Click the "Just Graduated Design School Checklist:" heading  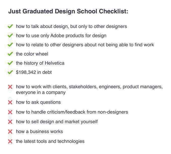68,12
